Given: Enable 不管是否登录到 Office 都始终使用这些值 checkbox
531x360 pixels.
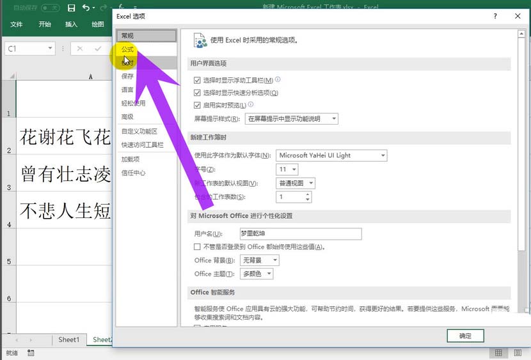Looking at the screenshot, I should click(197, 247).
